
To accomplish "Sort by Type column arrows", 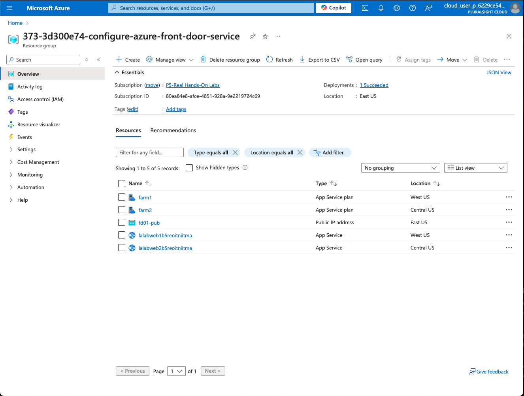I will [x=334, y=184].
